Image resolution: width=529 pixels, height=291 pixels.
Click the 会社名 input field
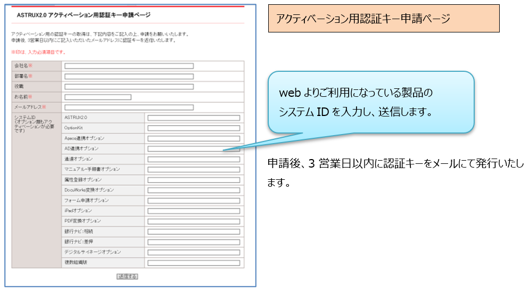129,66
